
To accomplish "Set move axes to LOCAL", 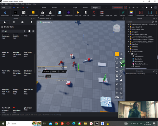I will (54, 72).
